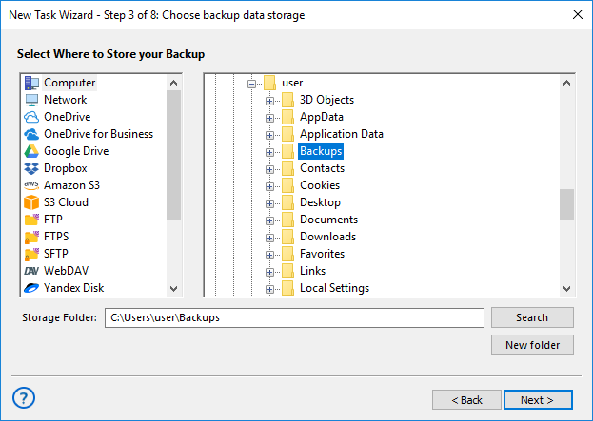Select the Dropbox icon

pos(31,168)
